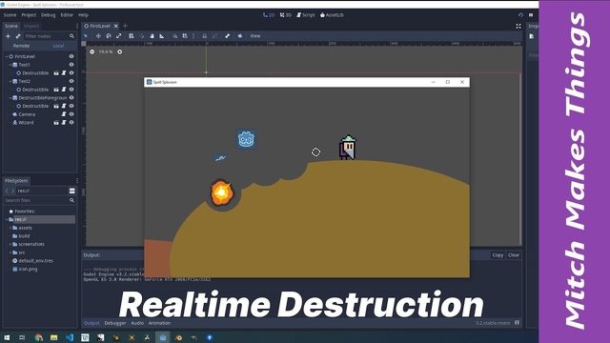The width and height of the screenshot is (610, 343).
Task: Select the Move mode tool in viewport toolbar
Action: pos(98,36)
